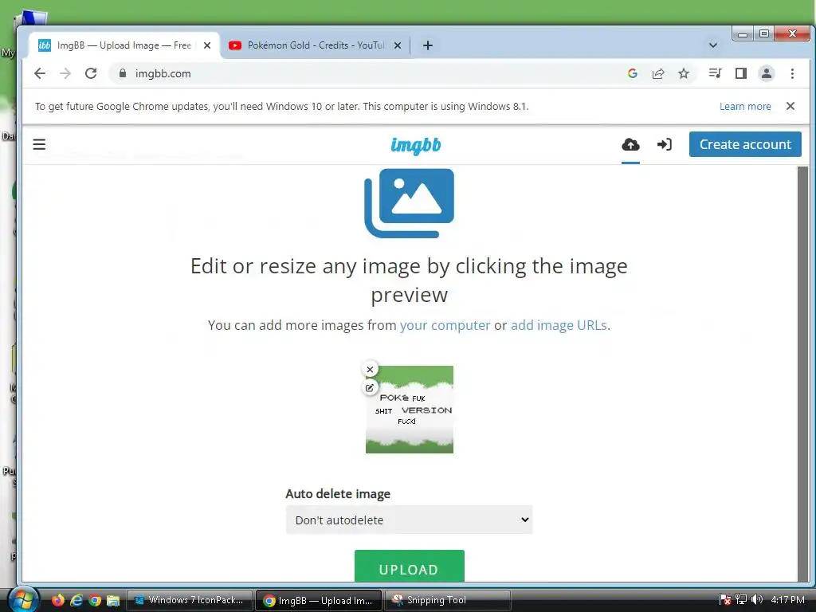Click the 'your computer' link
This screenshot has width=816, height=612.
pyautogui.click(x=445, y=325)
